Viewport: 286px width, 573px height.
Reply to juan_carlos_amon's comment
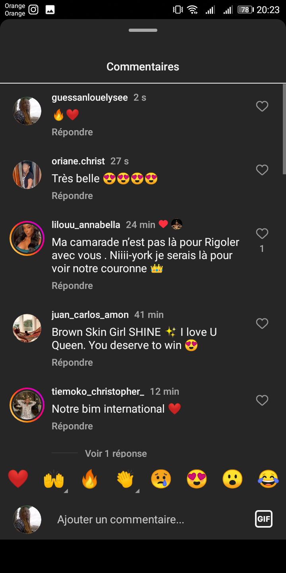coord(72,363)
